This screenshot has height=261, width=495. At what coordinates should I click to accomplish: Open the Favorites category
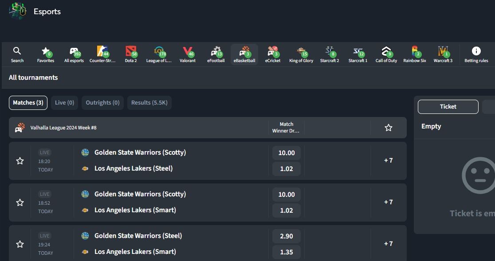tap(45, 55)
